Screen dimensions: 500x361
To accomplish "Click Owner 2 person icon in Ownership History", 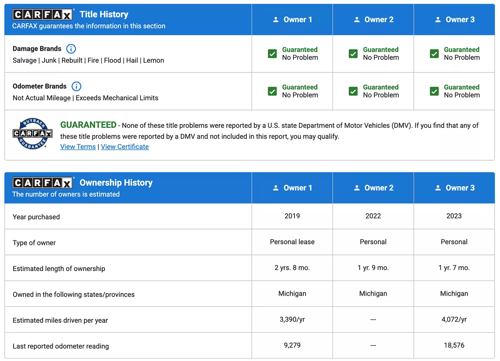I will (357, 188).
